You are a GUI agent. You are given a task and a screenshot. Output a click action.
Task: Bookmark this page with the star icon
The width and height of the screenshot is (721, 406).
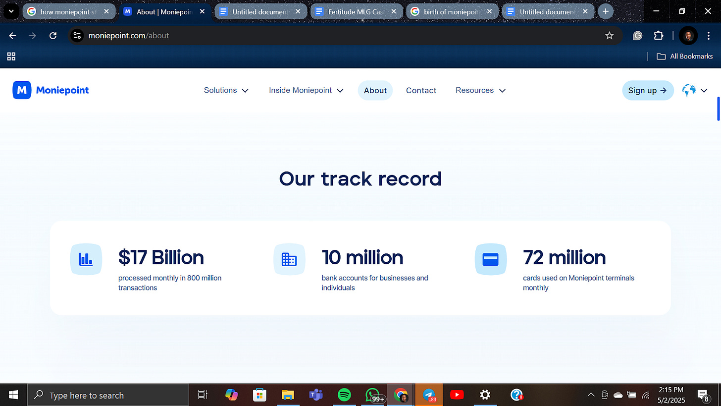click(x=610, y=36)
